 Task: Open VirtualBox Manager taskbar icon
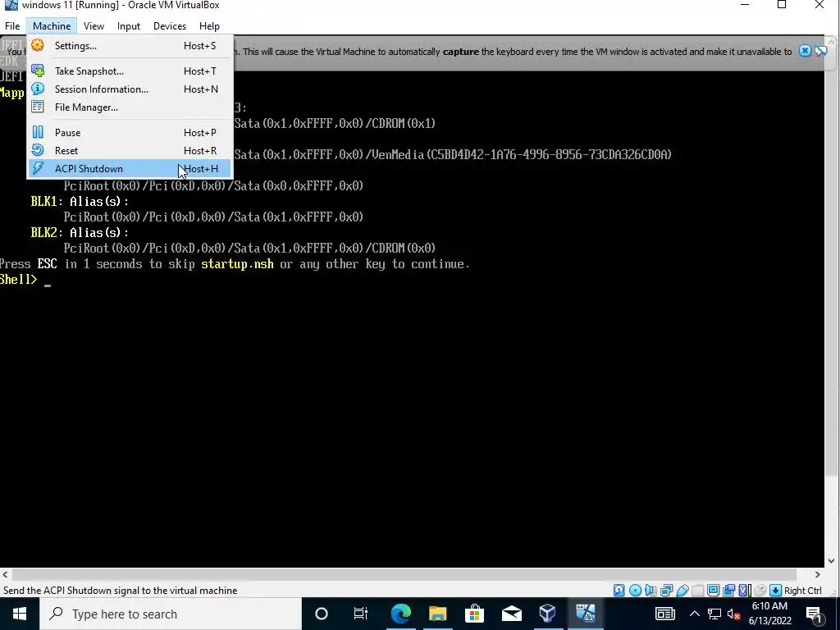point(547,614)
